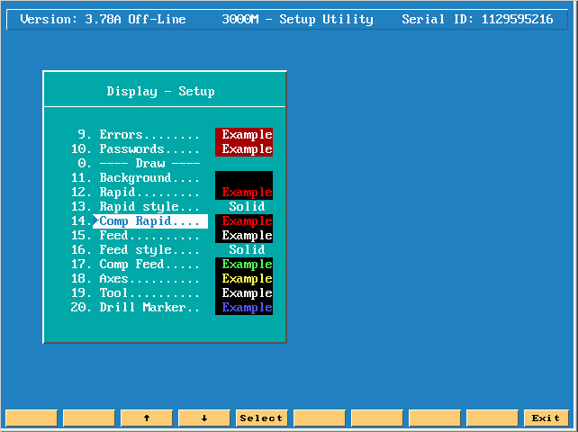Click the Display - Setup title
Image resolution: width=578 pixels, height=432 pixels.
coord(161,91)
